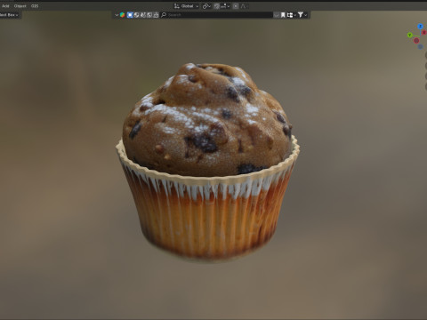
Task: Click the second filter icon after the blue one
Action: click(x=136, y=15)
